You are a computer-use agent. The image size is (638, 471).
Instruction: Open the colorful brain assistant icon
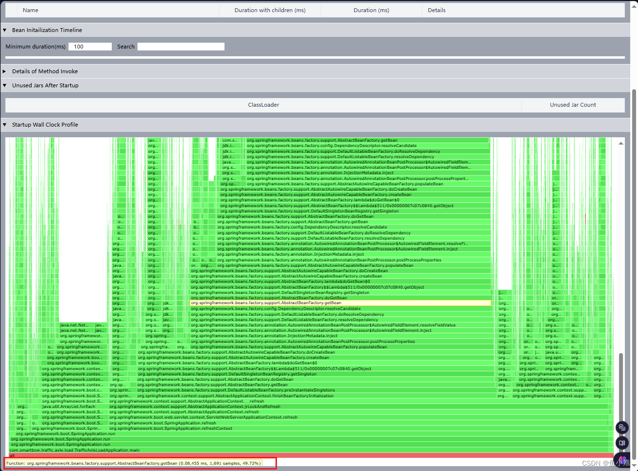tap(622, 459)
